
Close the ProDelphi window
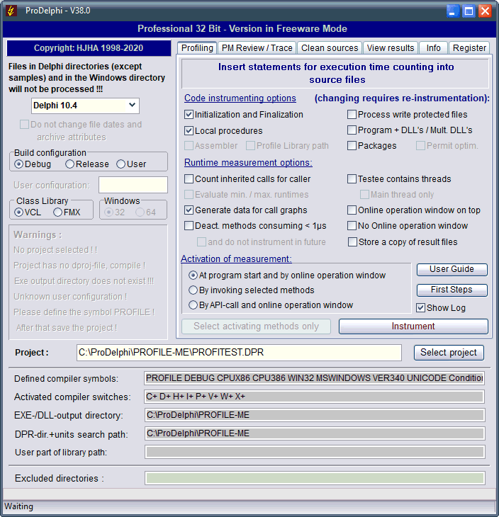coord(485,11)
